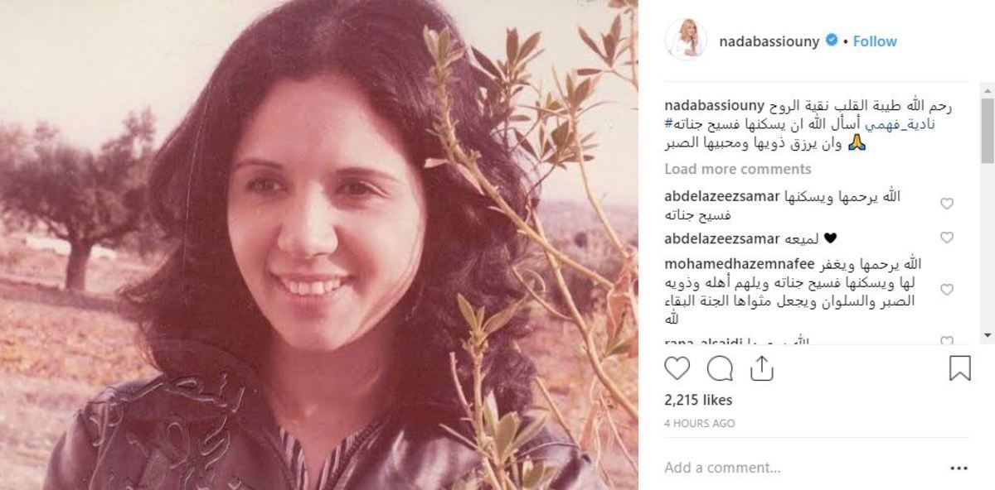Click the nadabassiouny profile avatar
The width and height of the screenshot is (995, 490).
pos(685,41)
